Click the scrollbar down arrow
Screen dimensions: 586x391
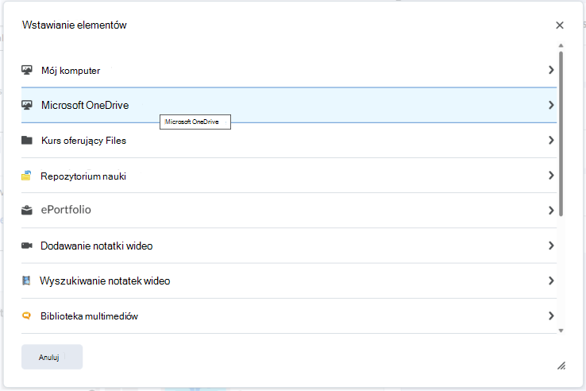[561, 331]
